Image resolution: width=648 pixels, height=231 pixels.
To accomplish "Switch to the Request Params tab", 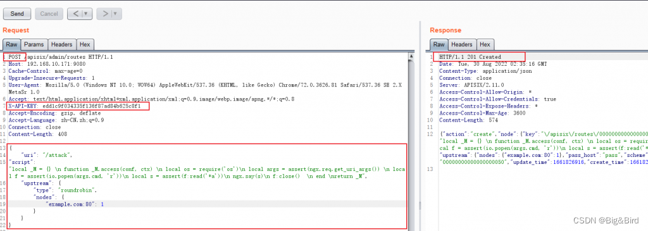I will (x=34, y=44).
